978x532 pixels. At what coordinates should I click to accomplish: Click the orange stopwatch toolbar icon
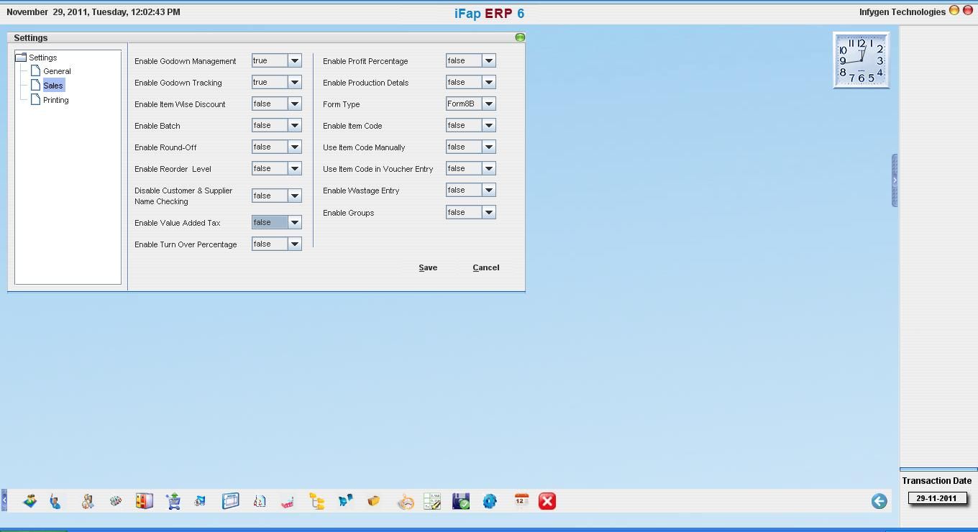point(406,501)
